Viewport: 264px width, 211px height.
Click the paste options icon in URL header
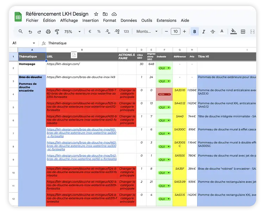[x=74, y=55]
